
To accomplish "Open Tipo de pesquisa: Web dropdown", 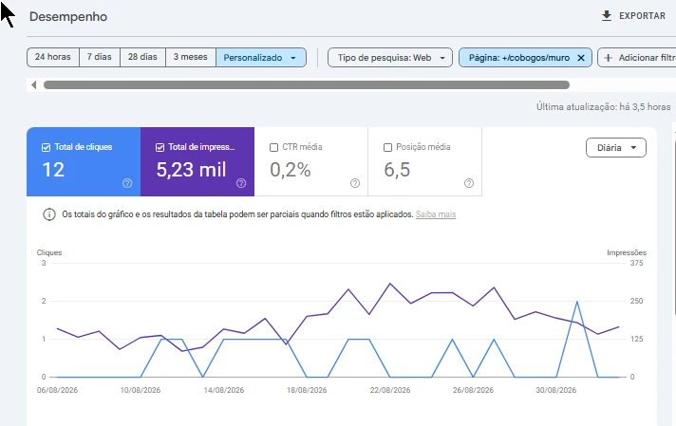I will tap(389, 58).
